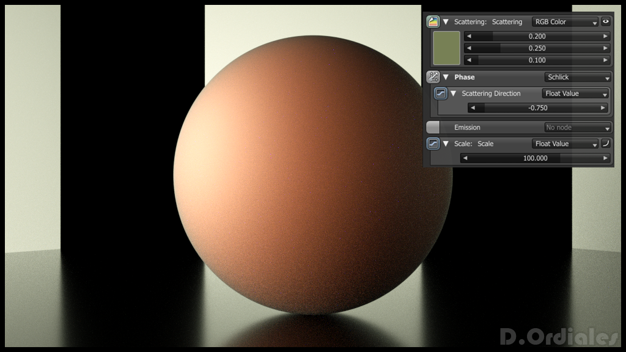
Task: Click the Phase label
Action: (x=465, y=77)
